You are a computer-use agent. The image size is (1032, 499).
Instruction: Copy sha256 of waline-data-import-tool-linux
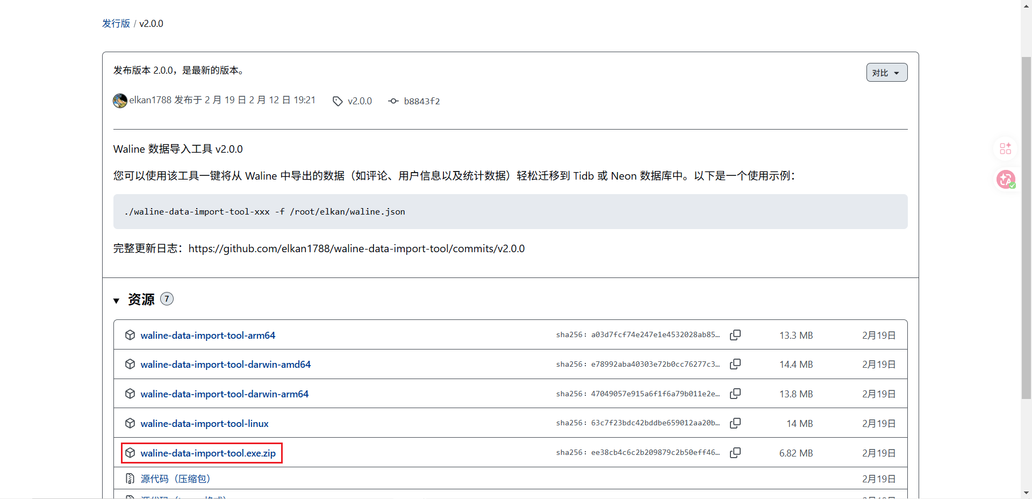735,423
